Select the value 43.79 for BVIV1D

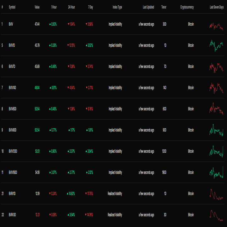click(37, 45)
